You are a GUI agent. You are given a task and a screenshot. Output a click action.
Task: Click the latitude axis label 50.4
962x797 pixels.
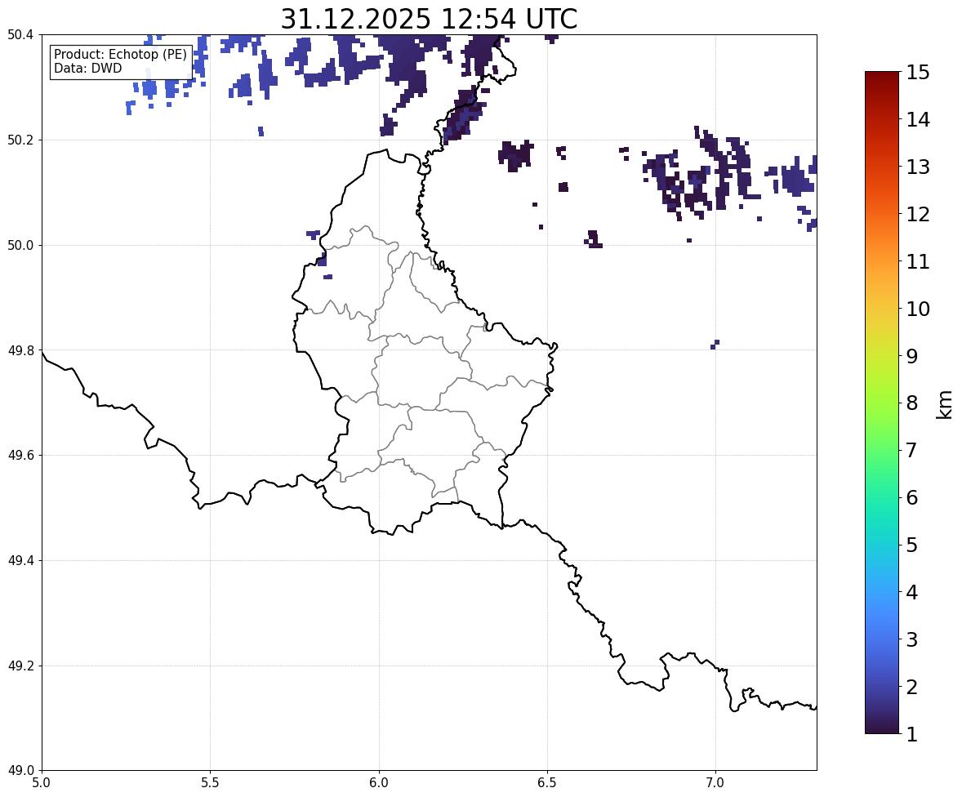click(x=20, y=35)
